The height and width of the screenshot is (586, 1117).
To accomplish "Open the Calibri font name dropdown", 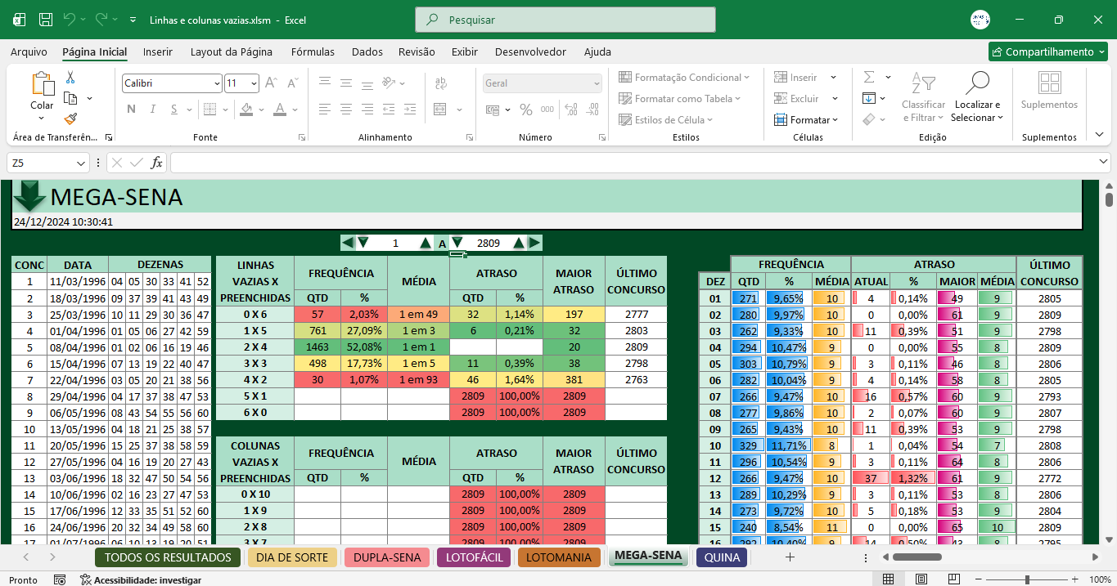I will click(x=217, y=83).
